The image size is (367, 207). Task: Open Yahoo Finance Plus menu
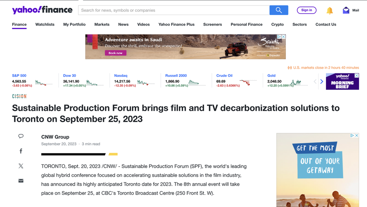(x=177, y=24)
